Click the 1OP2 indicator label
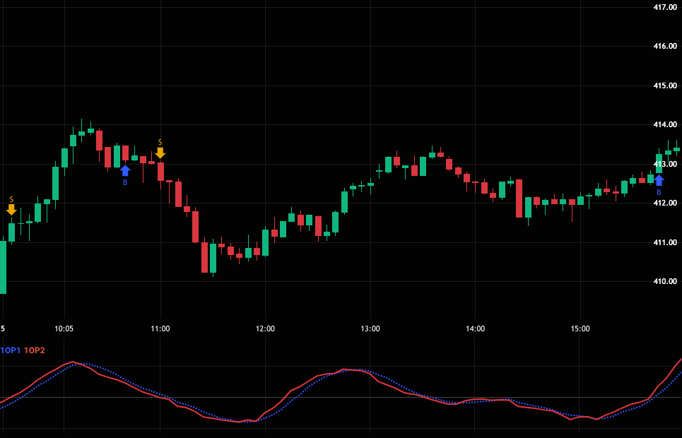The height and width of the screenshot is (438, 682). point(34,350)
